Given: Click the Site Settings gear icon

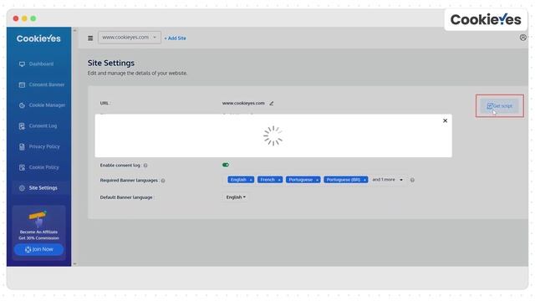Looking at the screenshot, I should (22, 188).
